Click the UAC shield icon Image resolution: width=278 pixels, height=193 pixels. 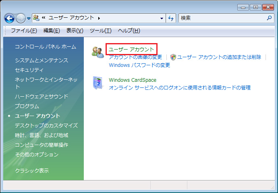173,57
